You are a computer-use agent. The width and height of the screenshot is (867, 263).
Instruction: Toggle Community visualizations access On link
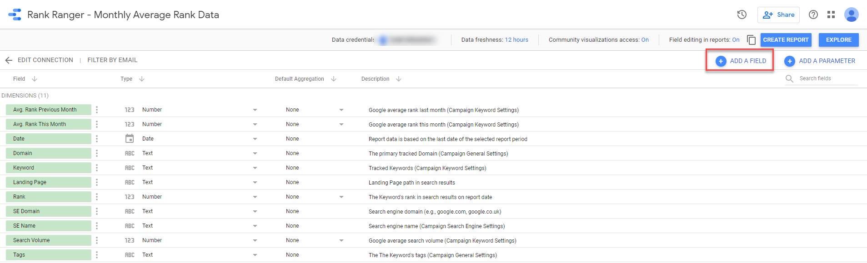[x=645, y=40]
